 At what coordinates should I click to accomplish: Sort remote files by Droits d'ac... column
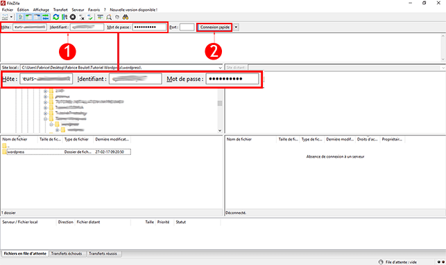(368, 139)
